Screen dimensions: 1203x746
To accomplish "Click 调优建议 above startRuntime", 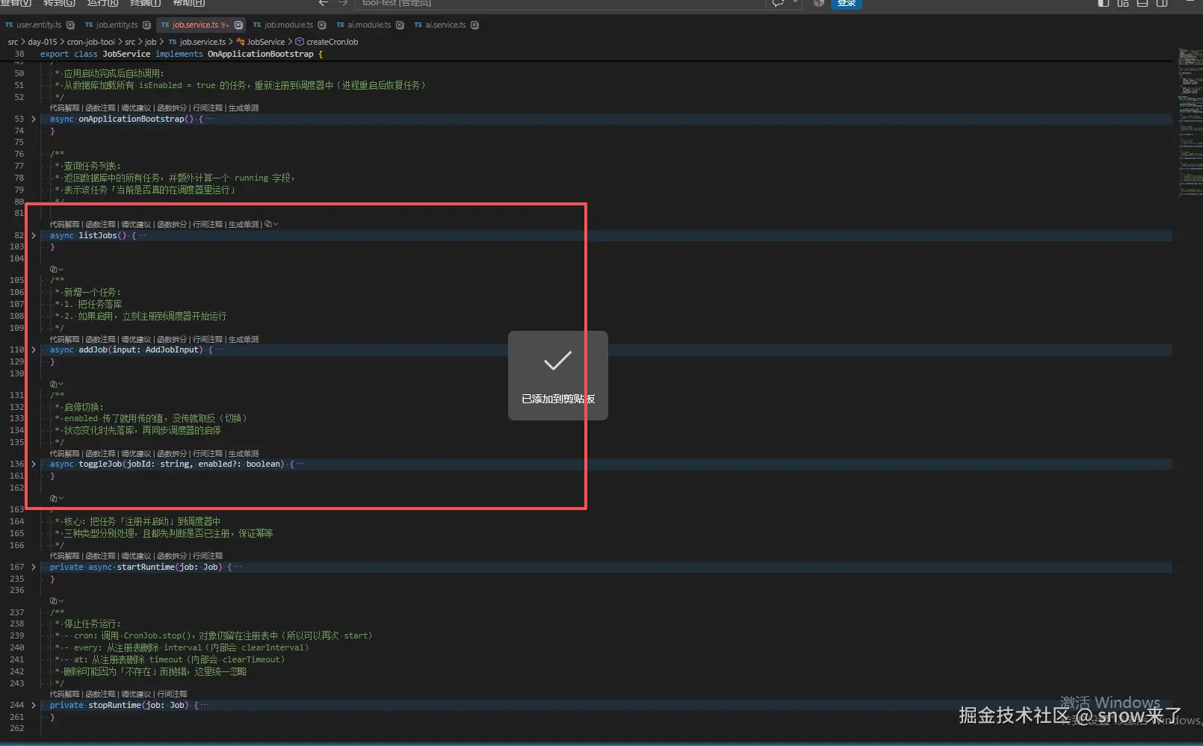I will 136,556.
